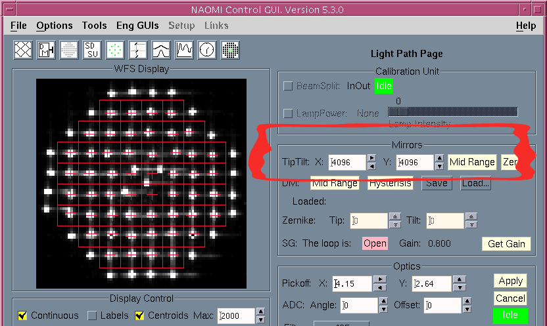Increase the TipTilt X value with up arrow
The image size is (547, 326).
pos(372,158)
